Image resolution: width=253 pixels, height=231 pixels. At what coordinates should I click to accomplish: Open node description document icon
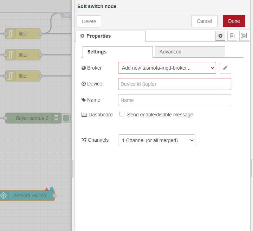point(232,36)
